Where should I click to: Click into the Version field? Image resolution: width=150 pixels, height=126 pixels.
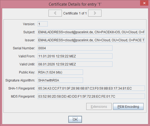(x=43, y=24)
